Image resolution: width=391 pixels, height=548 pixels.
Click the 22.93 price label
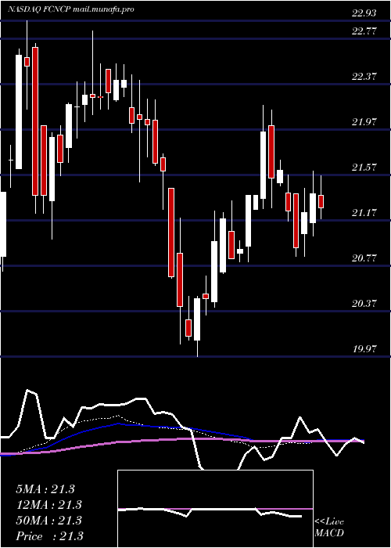[x=364, y=13]
